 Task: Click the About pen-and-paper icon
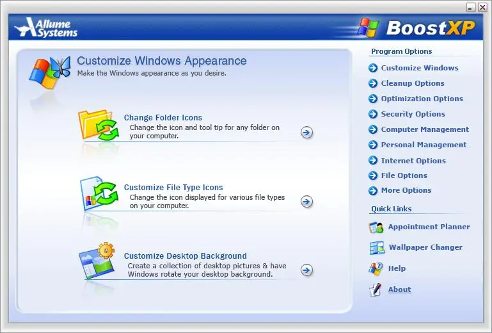[376, 289]
